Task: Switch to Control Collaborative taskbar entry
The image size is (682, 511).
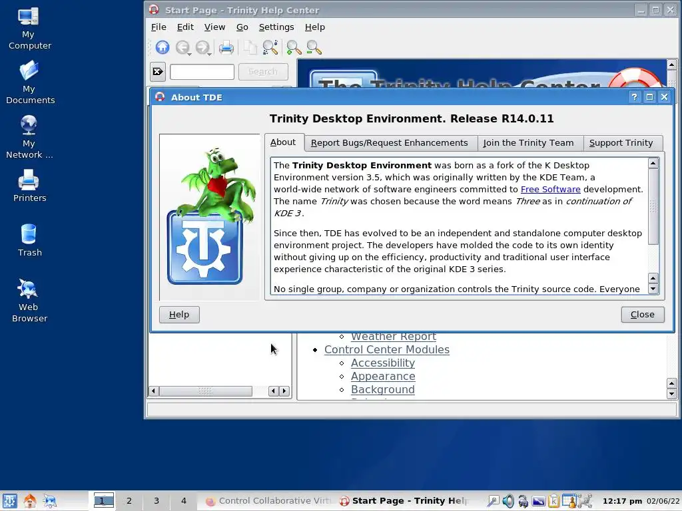Action: tap(266, 501)
